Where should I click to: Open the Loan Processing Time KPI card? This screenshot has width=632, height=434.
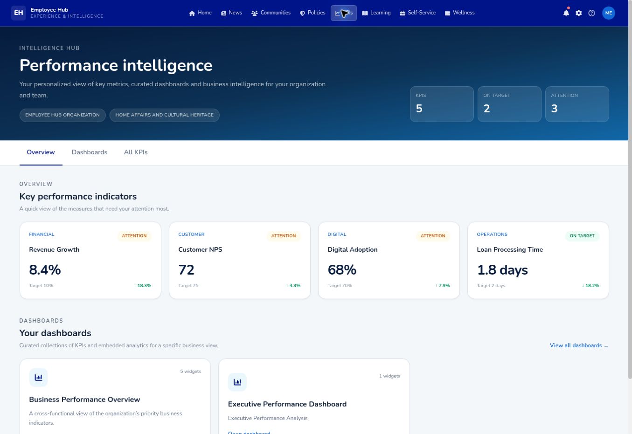click(538, 260)
